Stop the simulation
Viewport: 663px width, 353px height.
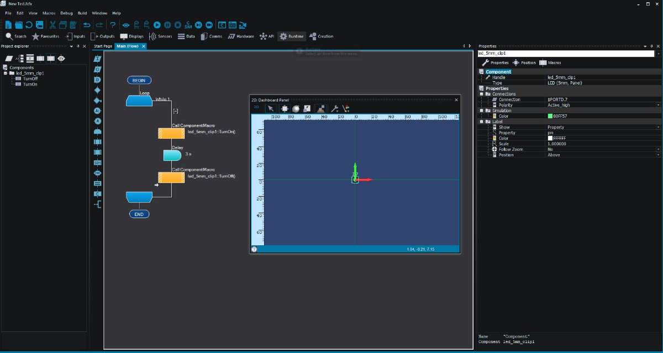[x=178, y=25]
